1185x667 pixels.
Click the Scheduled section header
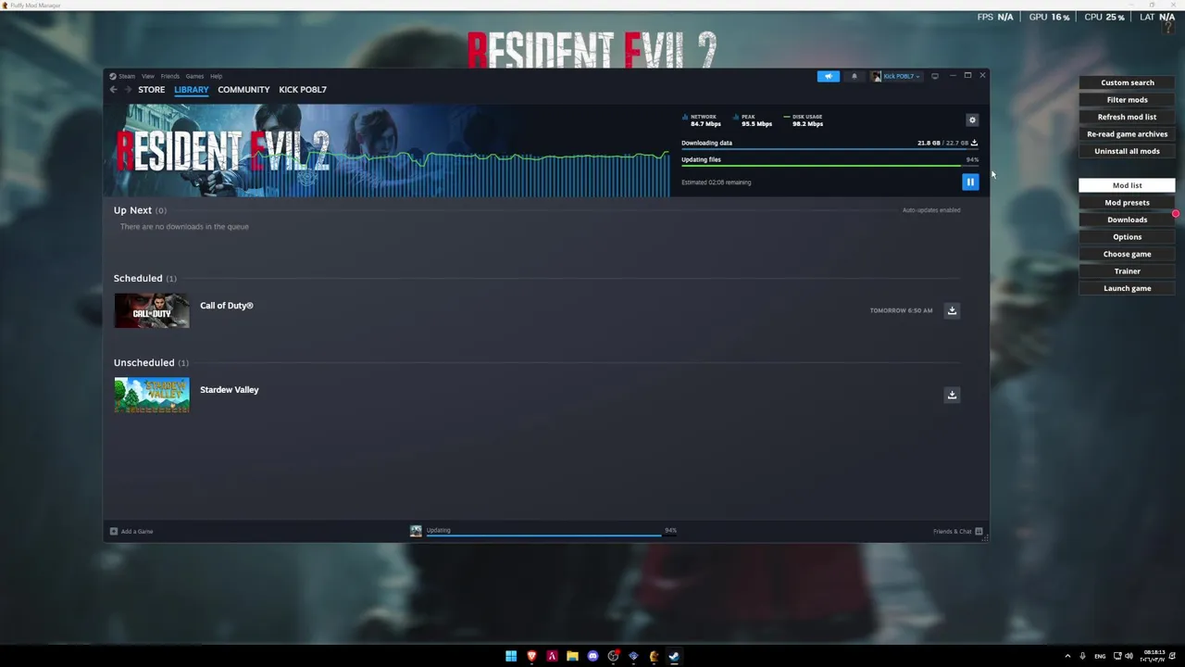(x=144, y=278)
